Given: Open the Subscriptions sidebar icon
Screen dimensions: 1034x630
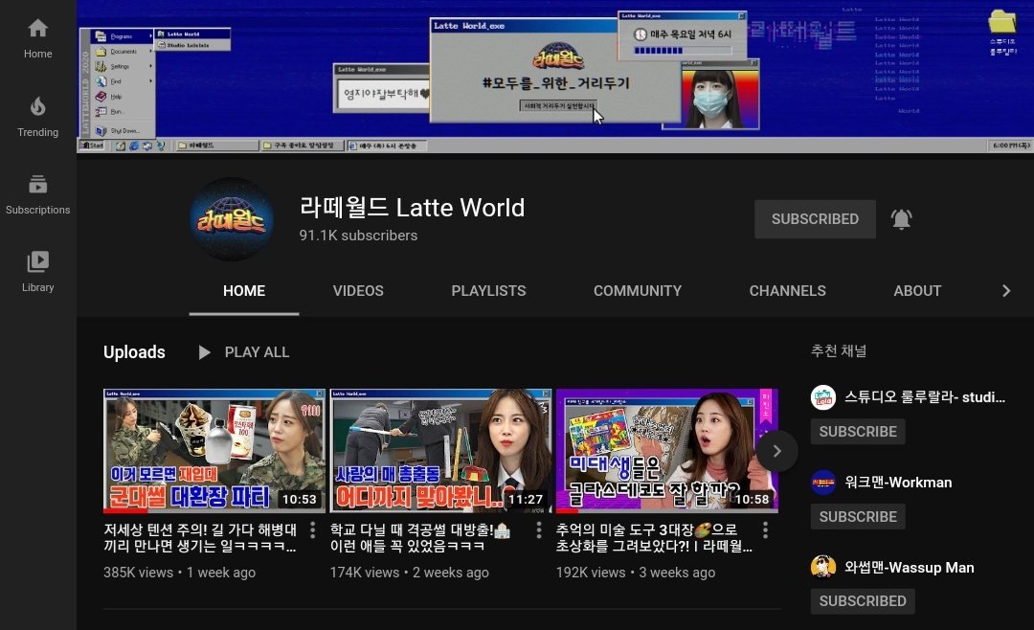Looking at the screenshot, I should pyautogui.click(x=37, y=184).
